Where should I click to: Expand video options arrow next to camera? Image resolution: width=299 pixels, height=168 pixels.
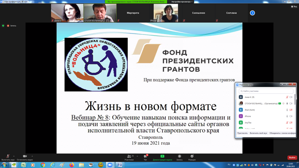(32, 156)
